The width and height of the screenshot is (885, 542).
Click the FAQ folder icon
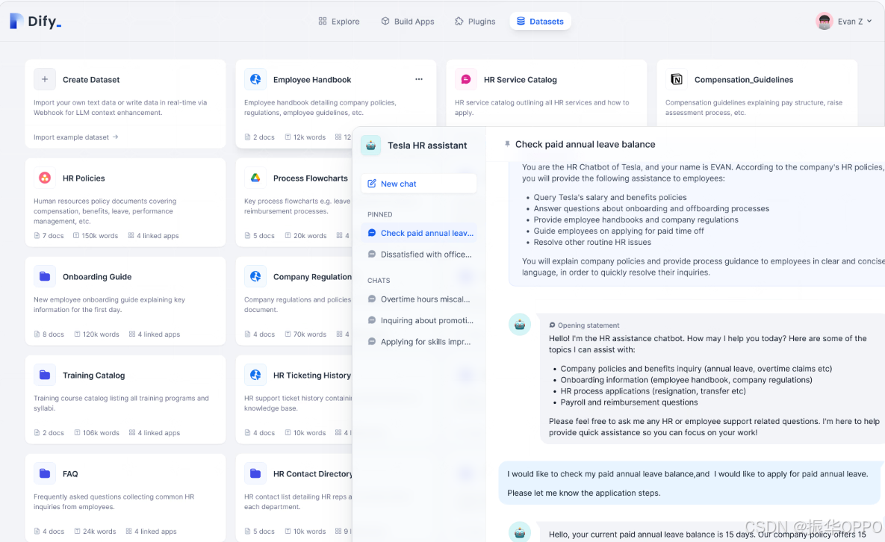[x=45, y=474]
